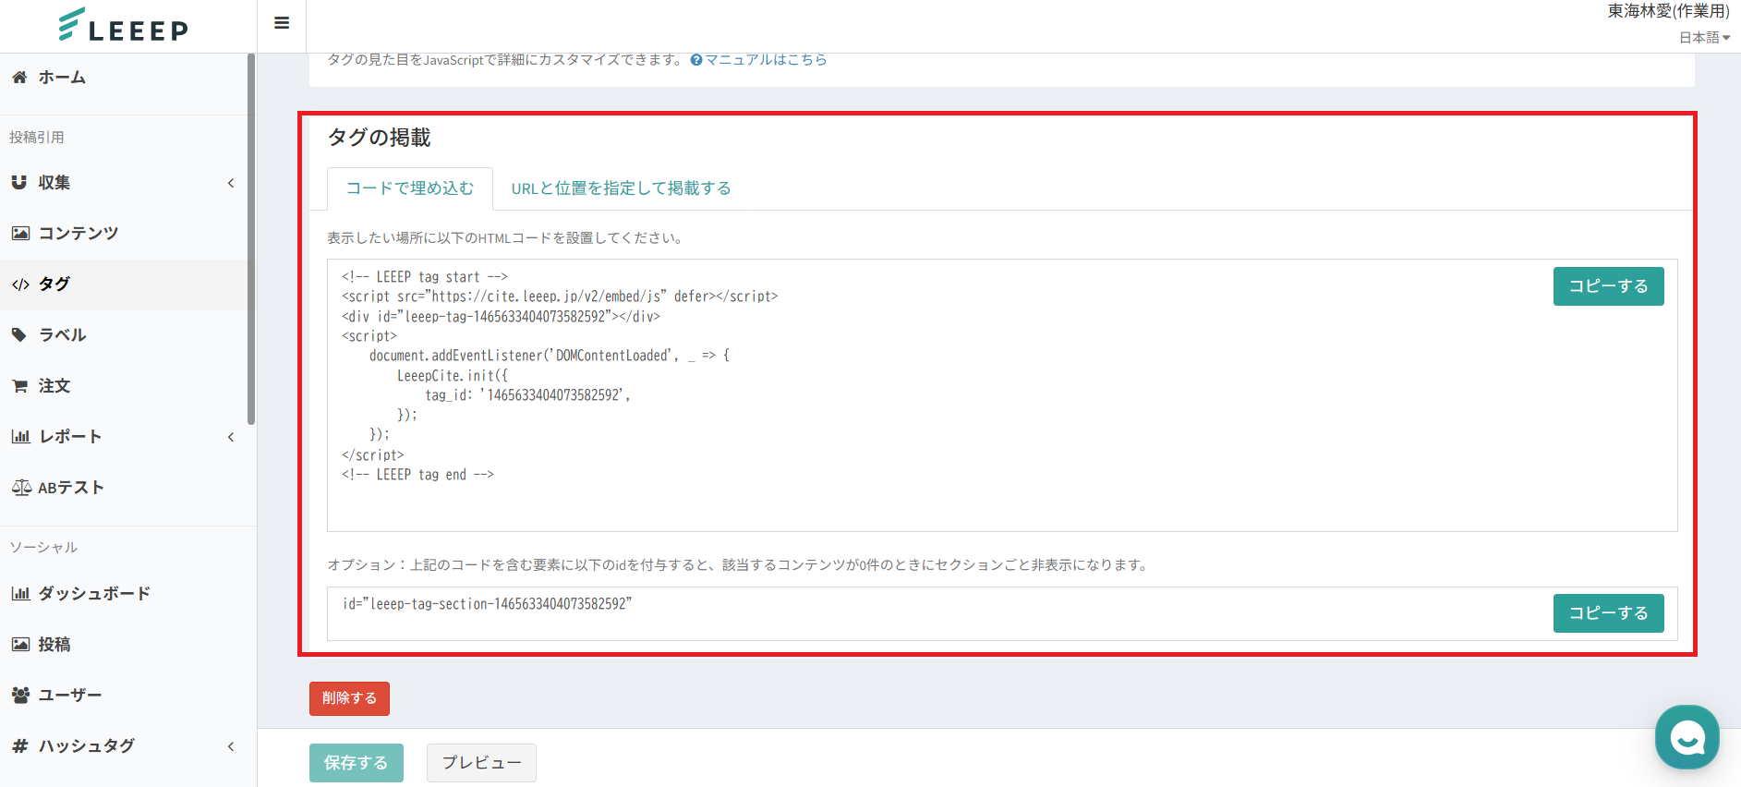
Task: Click the 投稿引用 section label
Action: [37, 138]
